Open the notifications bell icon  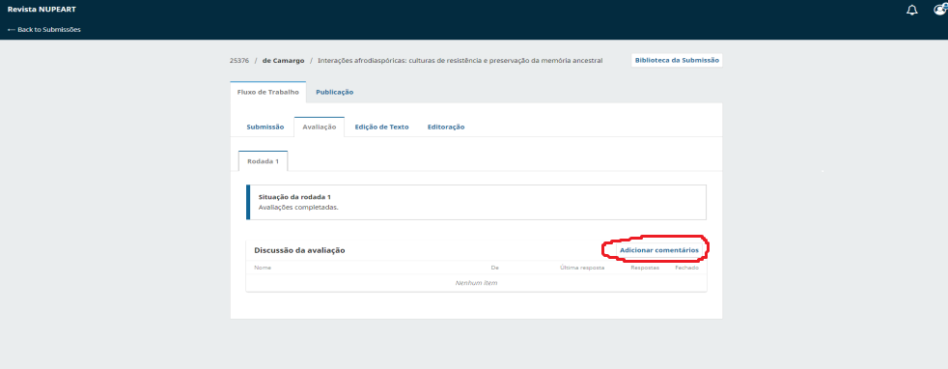(912, 11)
